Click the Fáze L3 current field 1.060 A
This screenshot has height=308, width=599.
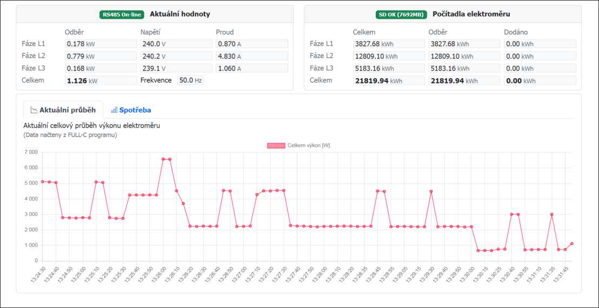(x=251, y=69)
